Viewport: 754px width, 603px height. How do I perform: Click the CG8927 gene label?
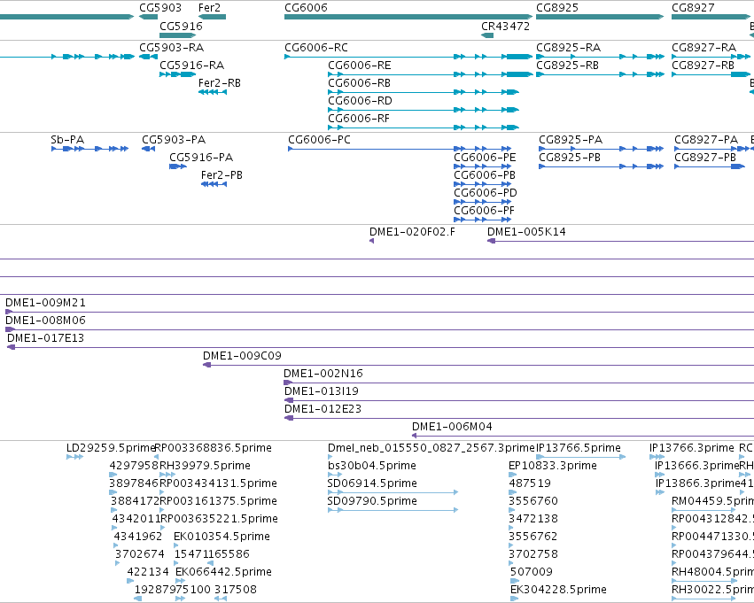[693, 8]
